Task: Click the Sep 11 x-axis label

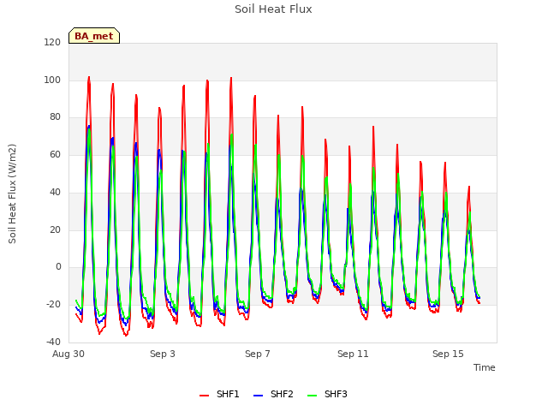Action: pos(353,354)
